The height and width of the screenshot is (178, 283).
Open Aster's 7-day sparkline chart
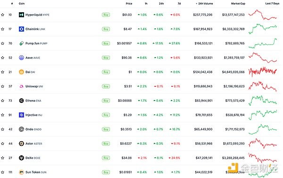point(263,144)
